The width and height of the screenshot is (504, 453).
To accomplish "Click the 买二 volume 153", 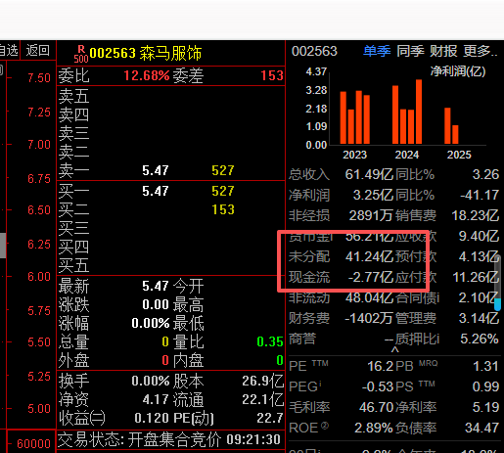I will coord(223,209).
